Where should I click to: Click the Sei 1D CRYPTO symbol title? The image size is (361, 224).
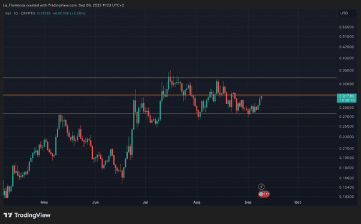[20, 13]
